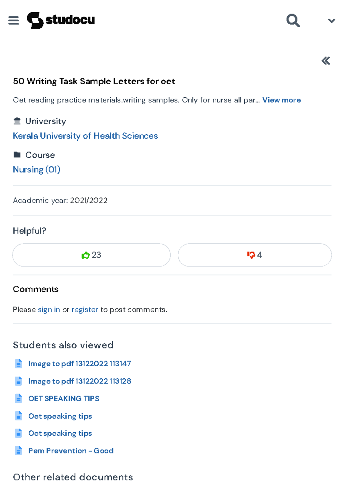The image size is (344, 487).
Task: Click the document icon beside Image to pdf 13122022 113147
Action: point(19,364)
